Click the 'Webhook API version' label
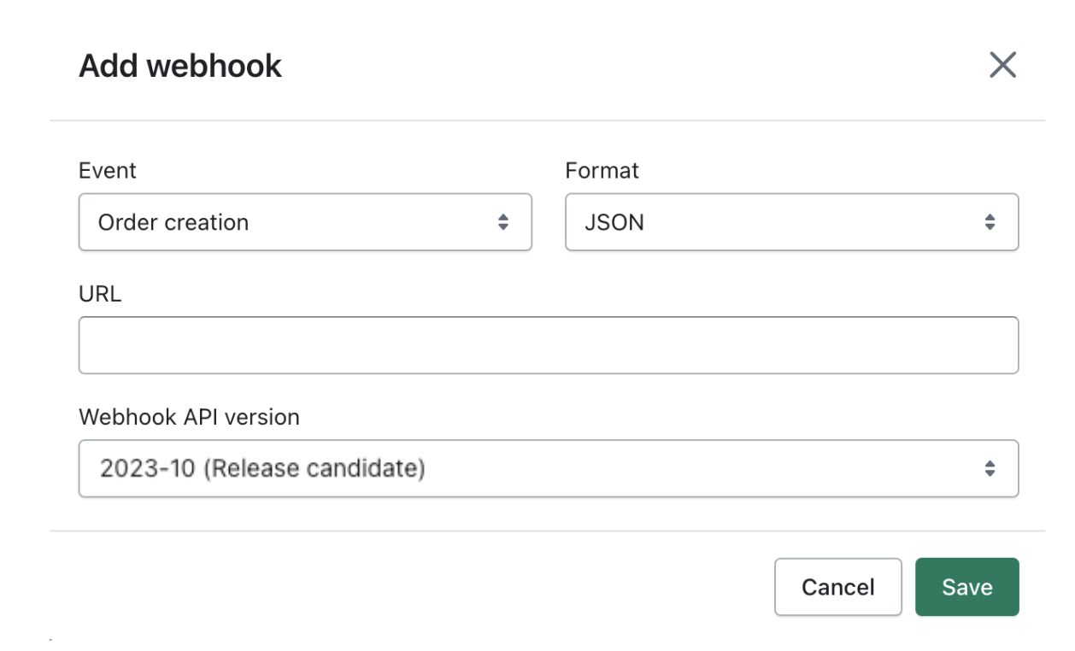1075x651 pixels. click(x=190, y=417)
